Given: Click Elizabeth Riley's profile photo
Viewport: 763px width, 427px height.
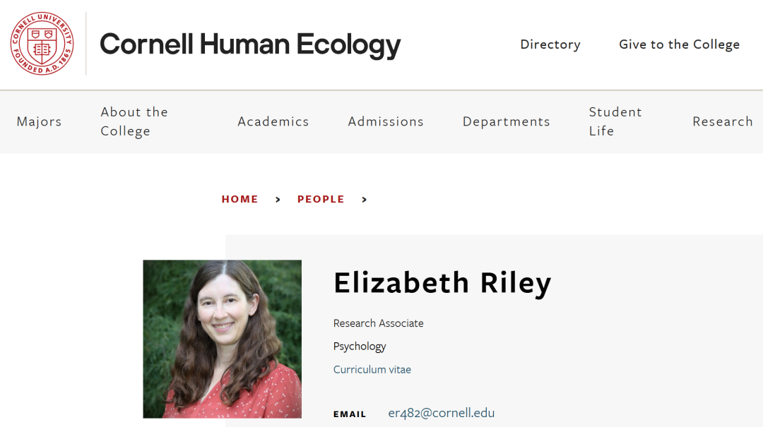Looking at the screenshot, I should click(x=223, y=339).
